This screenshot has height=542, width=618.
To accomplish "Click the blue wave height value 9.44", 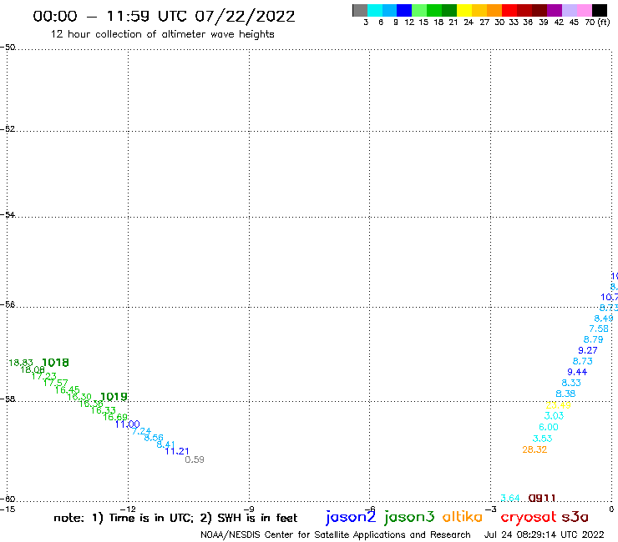I will pos(577,372).
